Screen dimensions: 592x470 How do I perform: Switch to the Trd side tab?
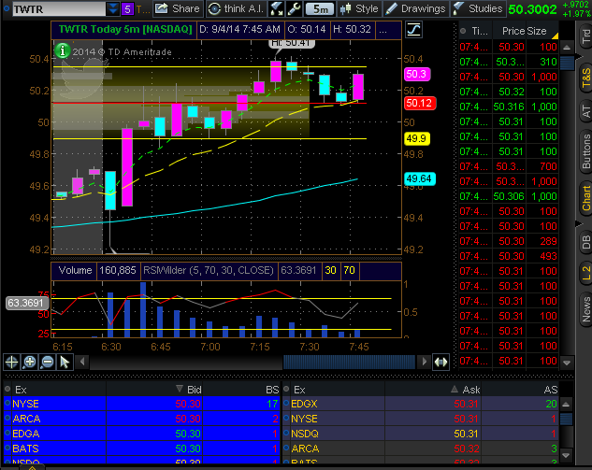585,36
